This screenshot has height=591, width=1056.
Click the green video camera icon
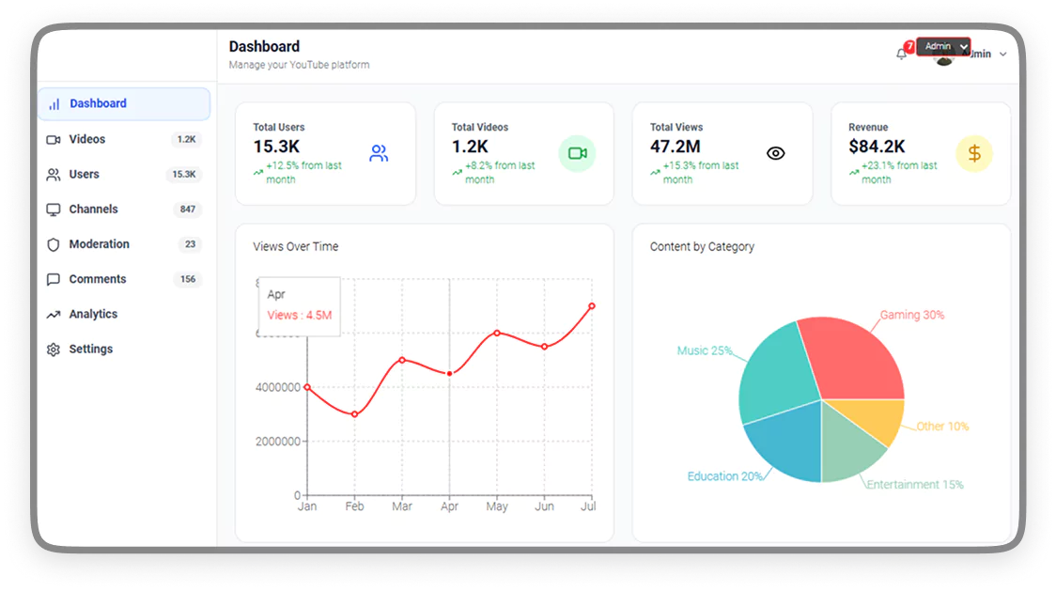click(x=577, y=154)
